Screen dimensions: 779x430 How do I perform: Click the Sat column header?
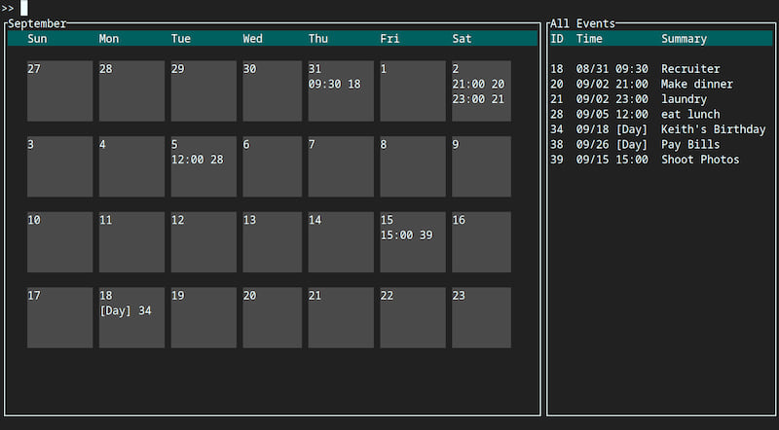click(462, 39)
